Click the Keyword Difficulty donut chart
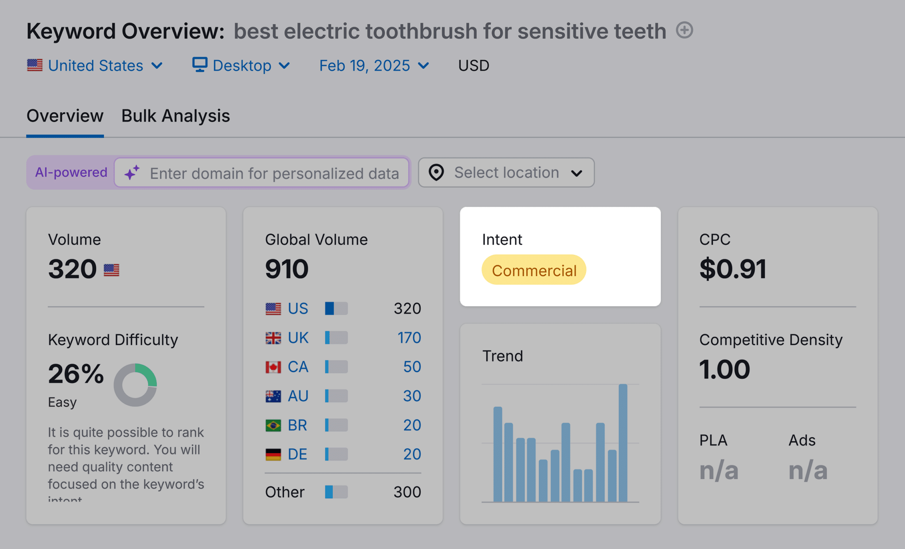 (x=135, y=385)
